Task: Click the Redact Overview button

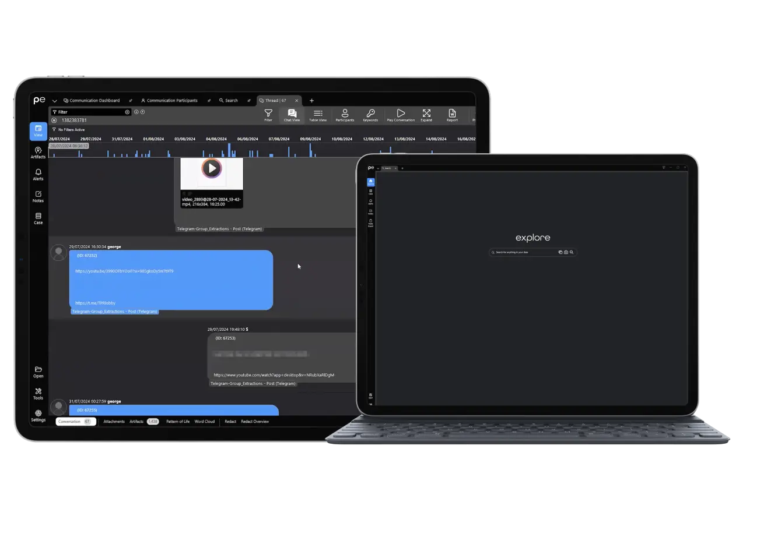Action: (255, 422)
